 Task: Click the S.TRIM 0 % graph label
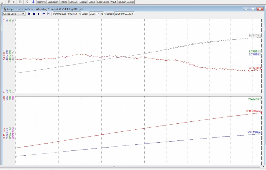(255, 54)
